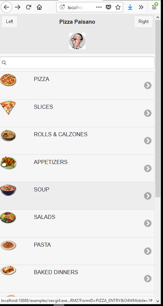Click the pasta dish thumbnail
Screen dimensions: 163x306
[8, 245]
